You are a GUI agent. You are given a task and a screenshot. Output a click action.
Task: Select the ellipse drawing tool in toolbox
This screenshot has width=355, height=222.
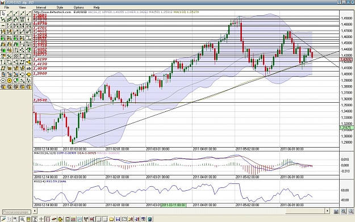point(9,62)
